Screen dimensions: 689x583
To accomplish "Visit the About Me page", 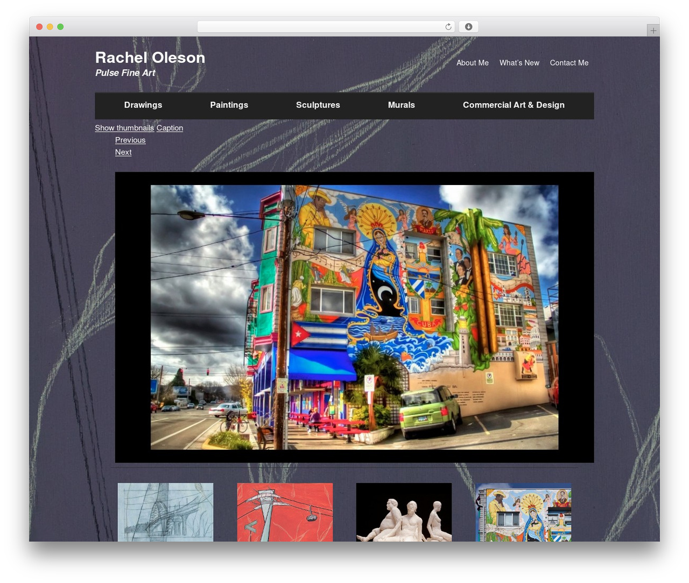I will 473,63.
